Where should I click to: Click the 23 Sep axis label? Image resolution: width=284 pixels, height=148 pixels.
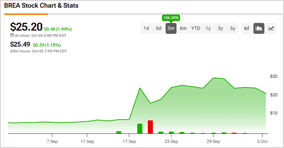171,142
